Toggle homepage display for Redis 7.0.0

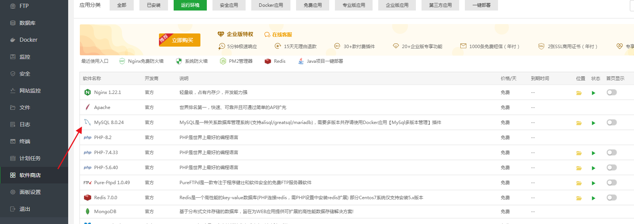[612, 198]
